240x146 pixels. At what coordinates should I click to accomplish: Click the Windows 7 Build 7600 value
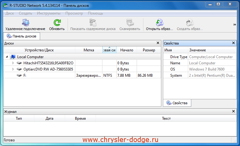207,69
